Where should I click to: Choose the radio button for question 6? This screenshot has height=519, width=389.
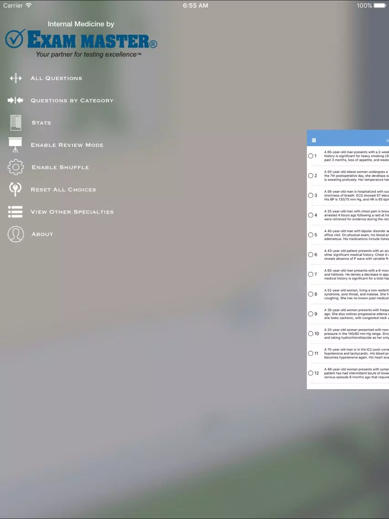tap(310, 254)
